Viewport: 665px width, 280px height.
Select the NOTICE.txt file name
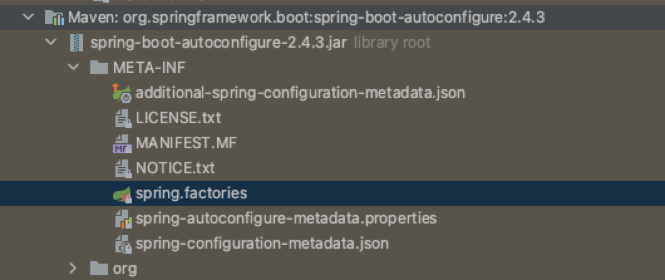click(175, 168)
